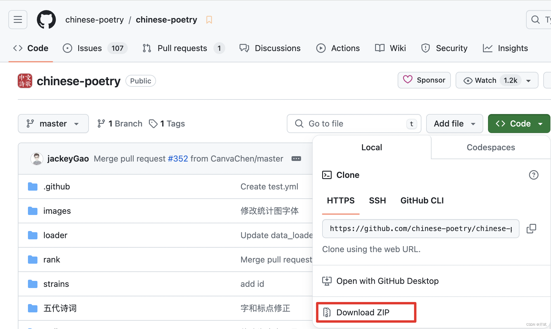
Task: Open the master branch dropdown
Action: coord(53,124)
